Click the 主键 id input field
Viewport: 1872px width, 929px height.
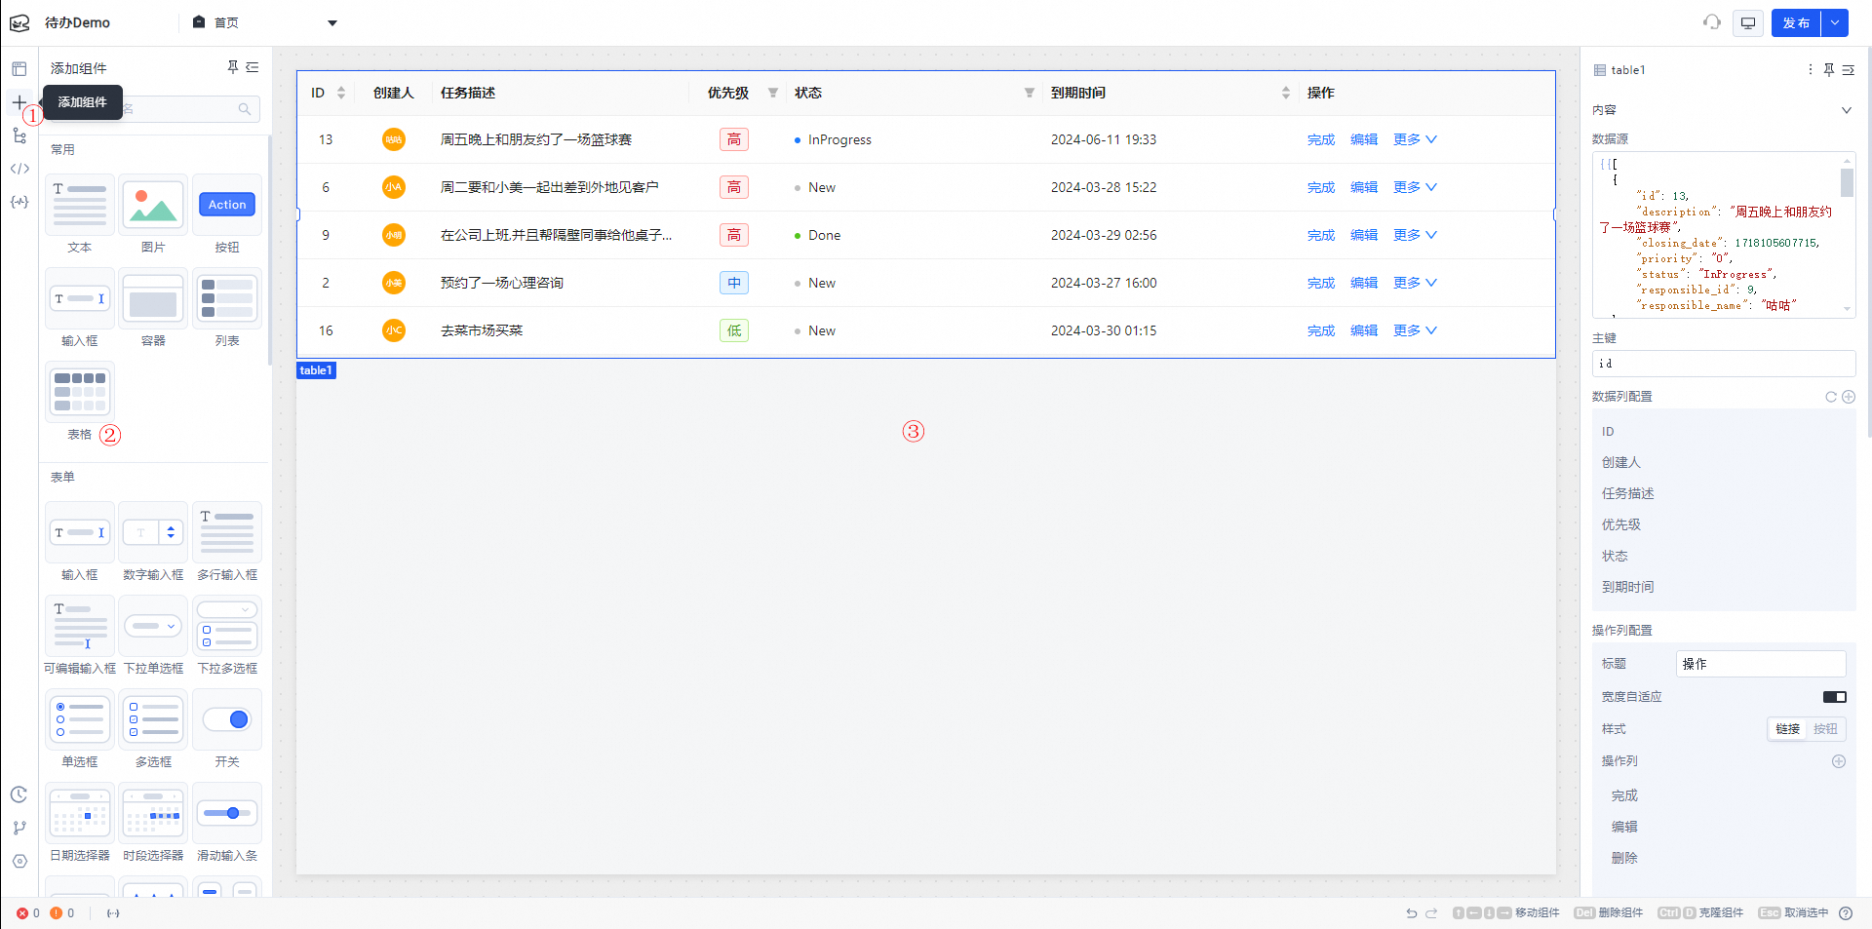[x=1724, y=364]
